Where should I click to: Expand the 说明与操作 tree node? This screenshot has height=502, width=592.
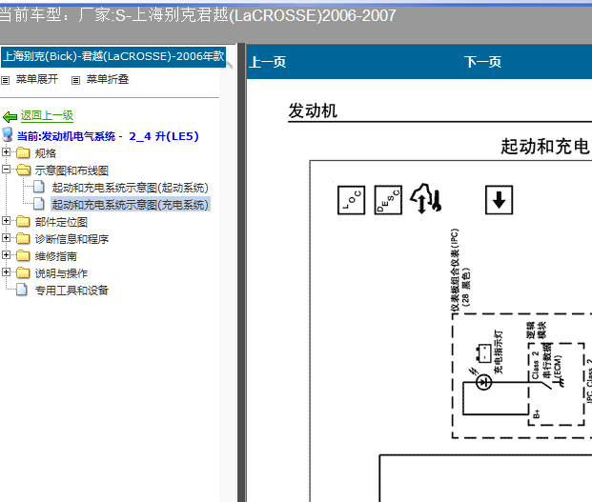(x=6, y=271)
